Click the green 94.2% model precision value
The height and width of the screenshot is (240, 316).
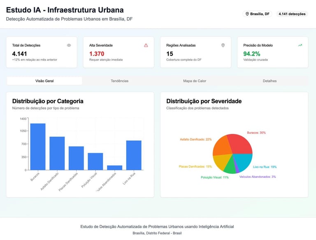point(252,54)
